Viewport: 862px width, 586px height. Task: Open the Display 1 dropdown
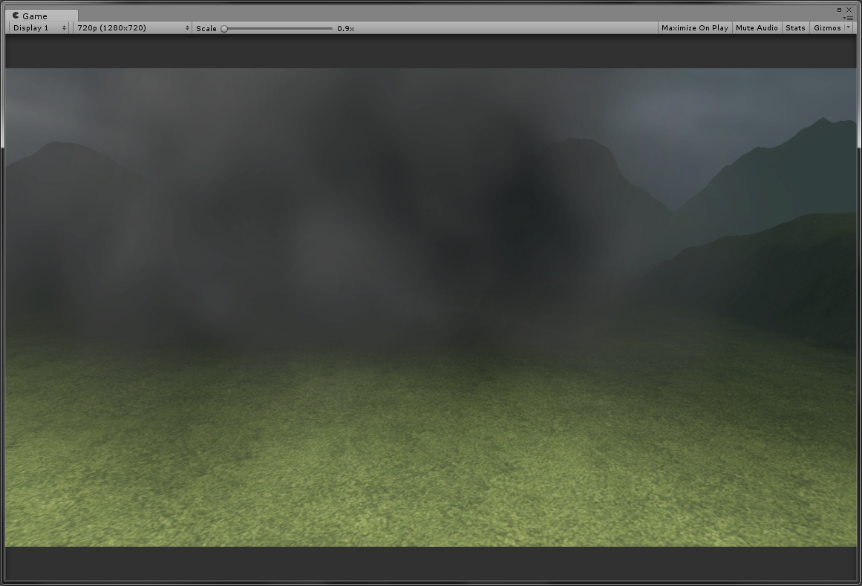tap(39, 28)
